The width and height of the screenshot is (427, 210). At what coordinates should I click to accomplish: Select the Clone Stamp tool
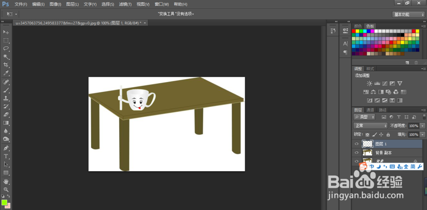click(x=6, y=98)
